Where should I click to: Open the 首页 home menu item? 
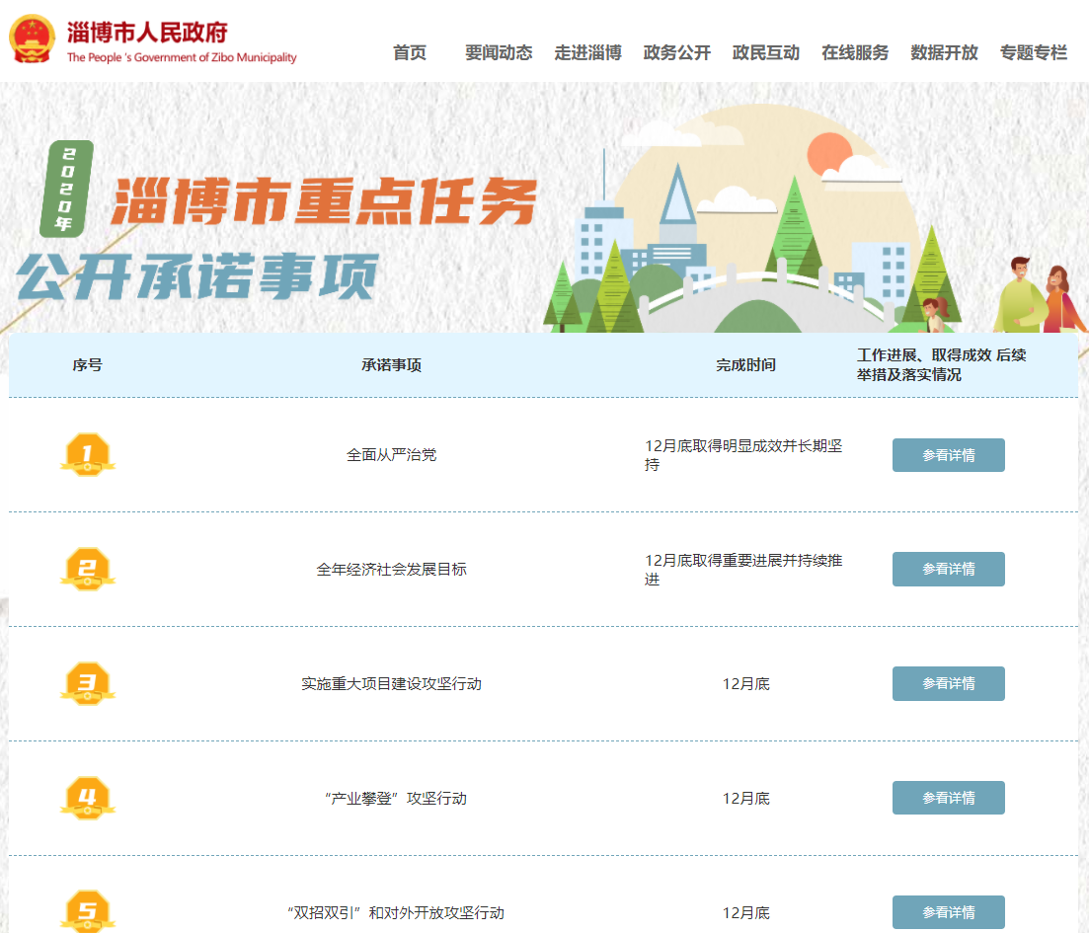click(x=410, y=53)
